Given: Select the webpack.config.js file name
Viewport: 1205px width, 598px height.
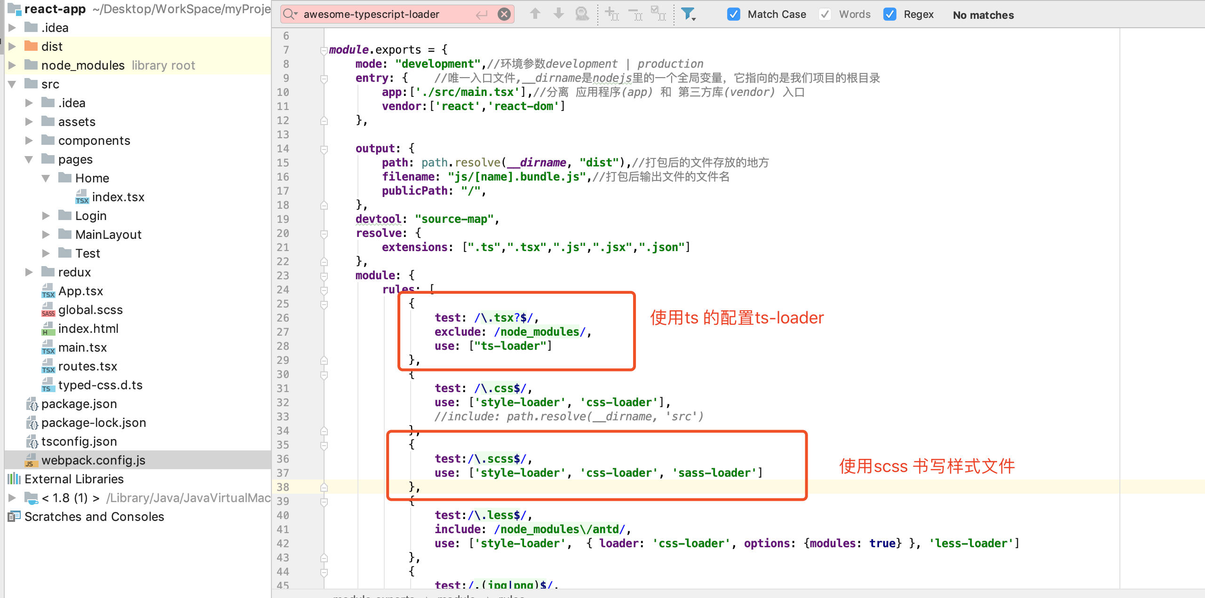Looking at the screenshot, I should pyautogui.click(x=93, y=460).
